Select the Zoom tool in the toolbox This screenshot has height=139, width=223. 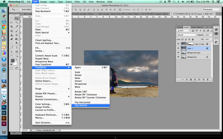pos(17,56)
